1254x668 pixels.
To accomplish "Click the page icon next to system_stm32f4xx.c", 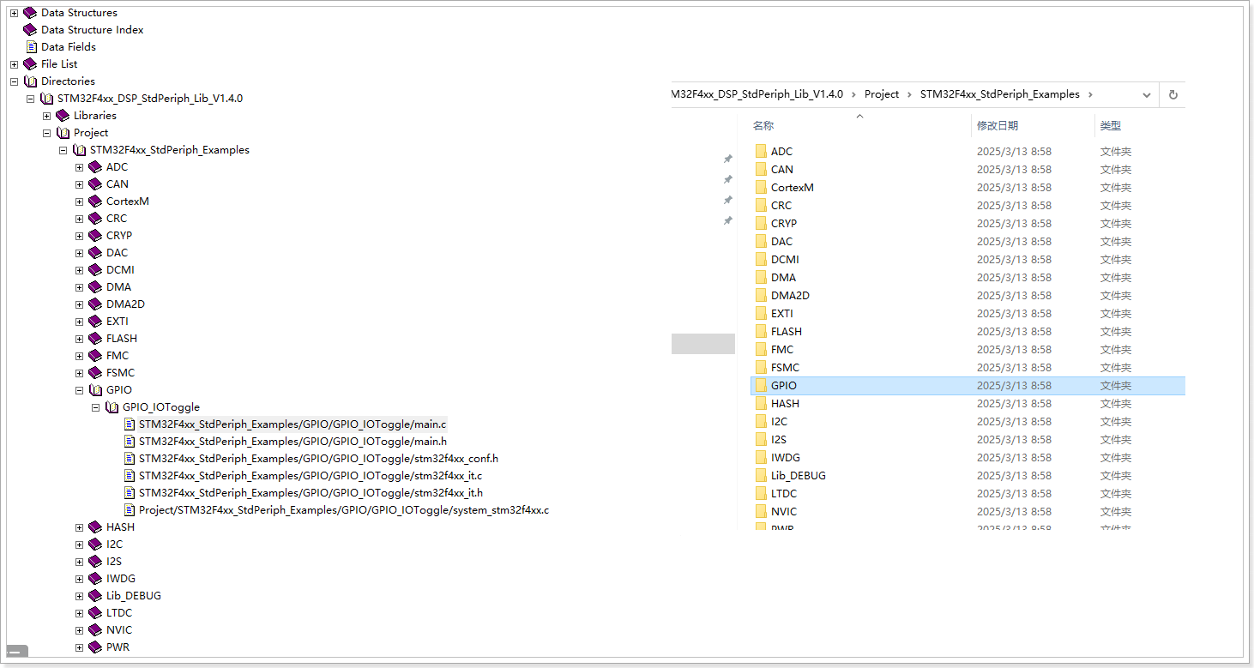I will pos(130,510).
